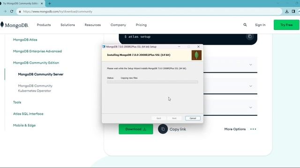Viewport: 300px width, 168px height.
Task: Open the Products menu
Action: 44,25
